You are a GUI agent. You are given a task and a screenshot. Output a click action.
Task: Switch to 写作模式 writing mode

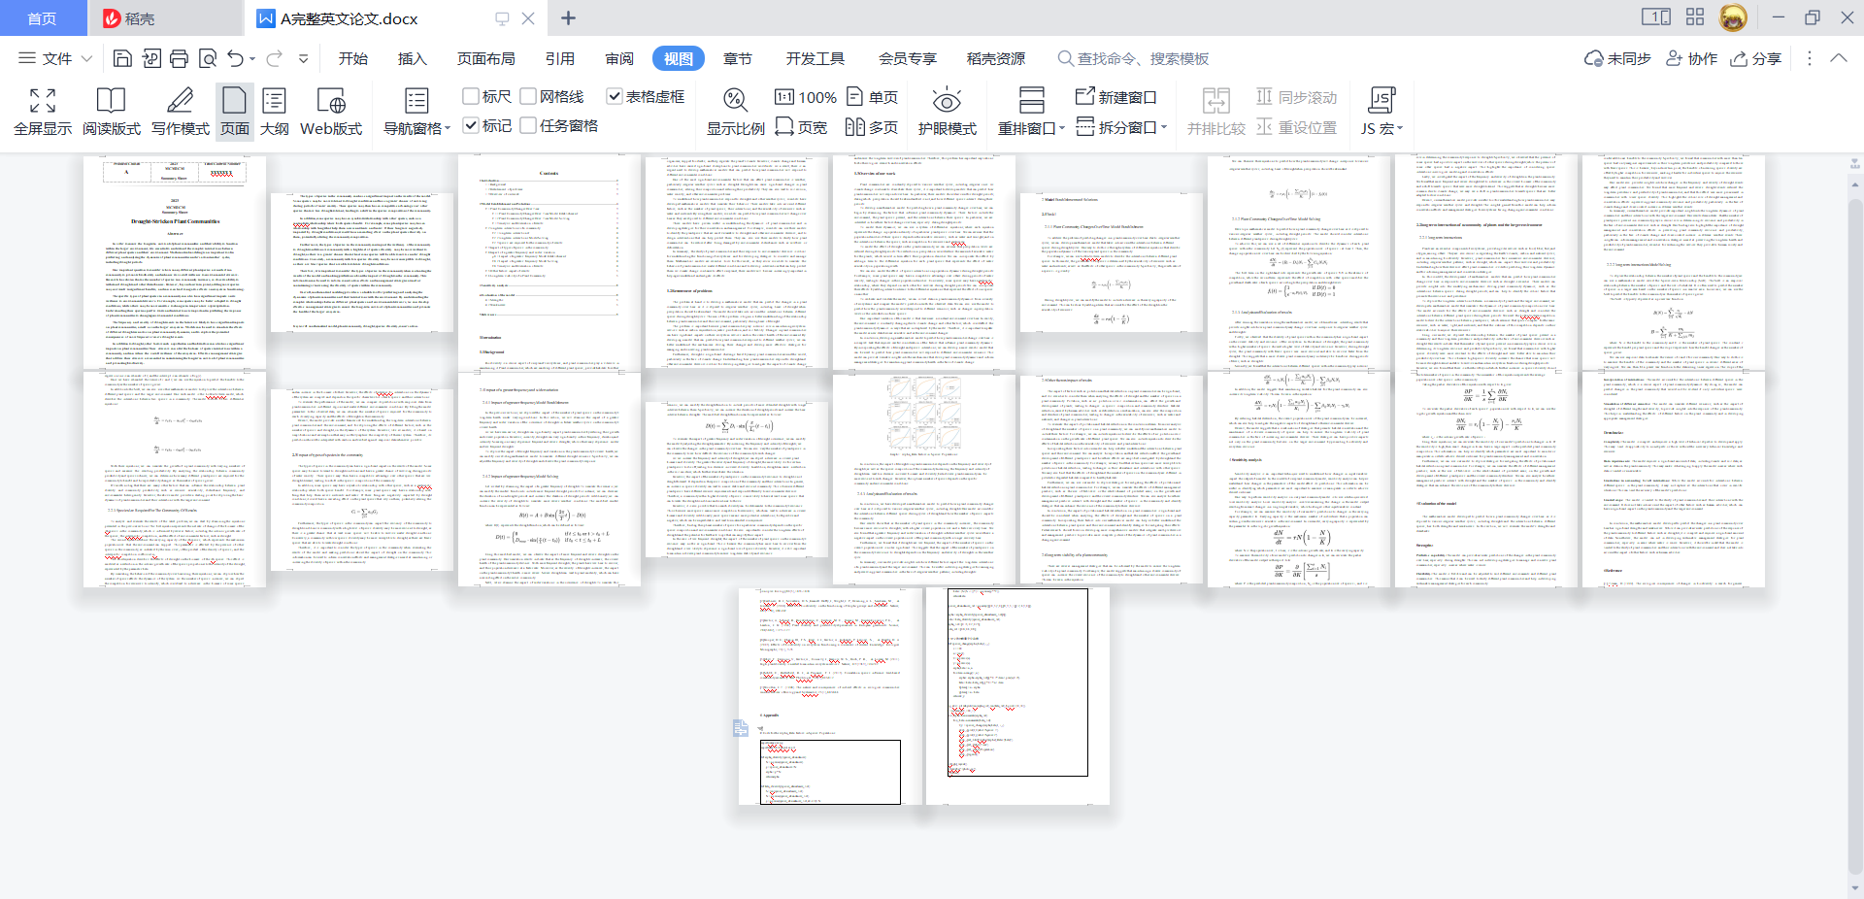[x=181, y=113]
